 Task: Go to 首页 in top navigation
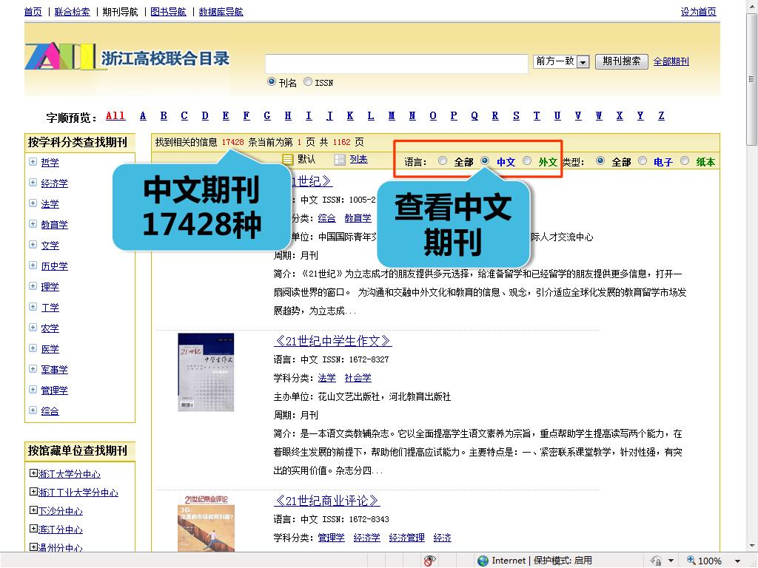pos(33,12)
